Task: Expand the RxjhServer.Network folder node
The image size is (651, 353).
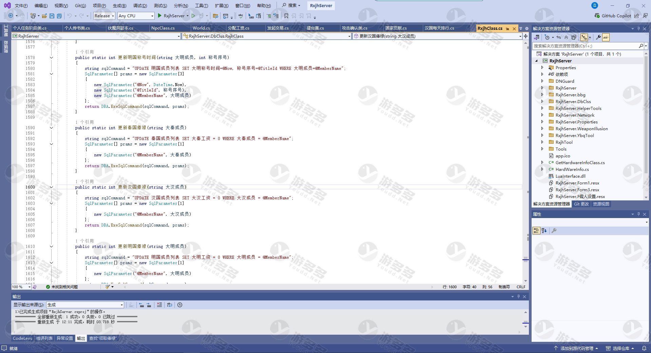Action: point(542,115)
